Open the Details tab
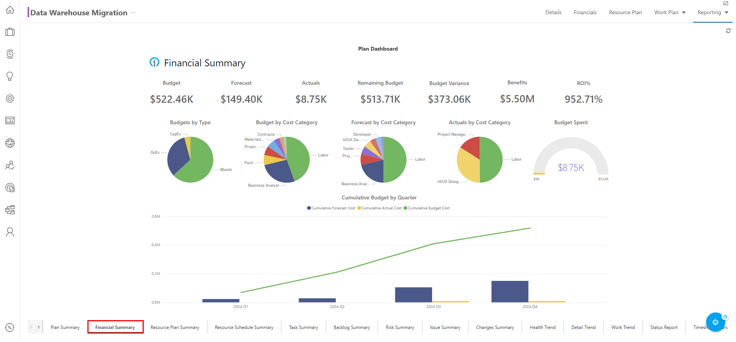The height and width of the screenshot is (342, 736). (x=553, y=12)
